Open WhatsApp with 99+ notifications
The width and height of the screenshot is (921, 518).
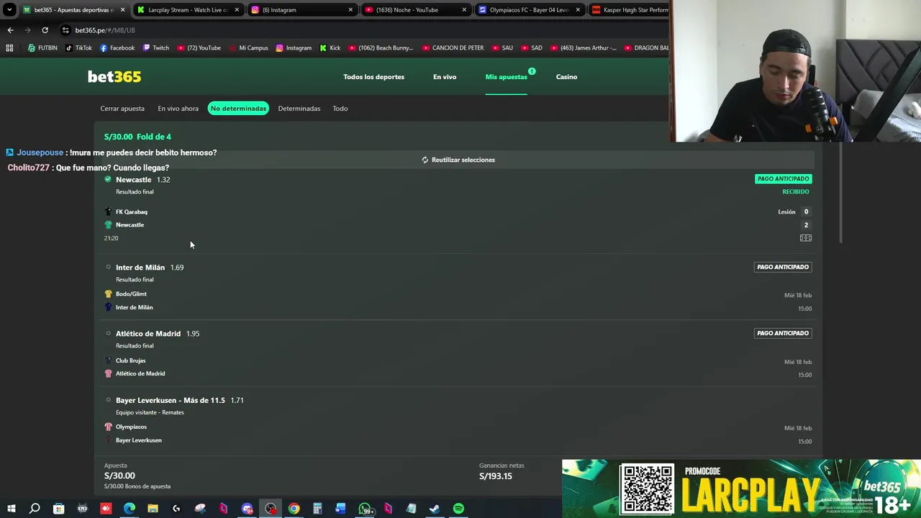pyautogui.click(x=366, y=509)
